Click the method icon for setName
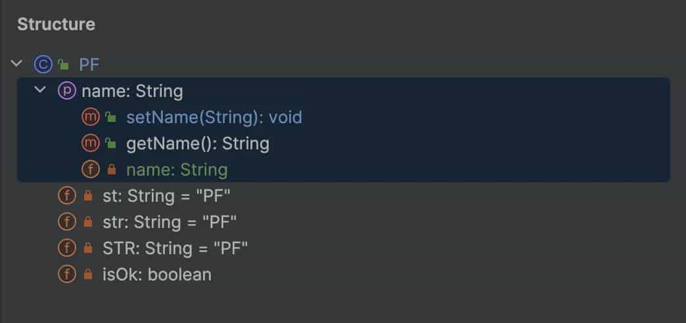686x323 pixels. click(x=90, y=117)
